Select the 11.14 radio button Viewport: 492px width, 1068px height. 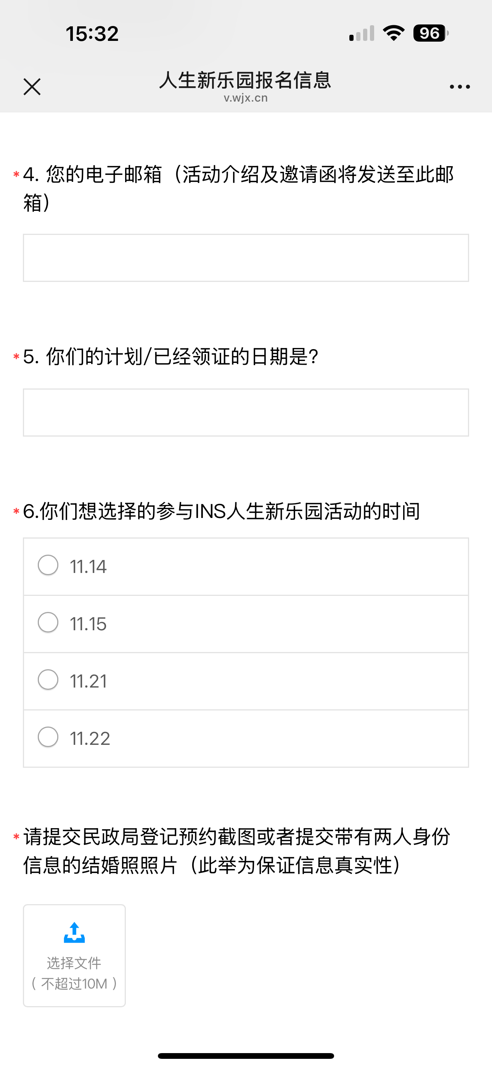tap(48, 565)
